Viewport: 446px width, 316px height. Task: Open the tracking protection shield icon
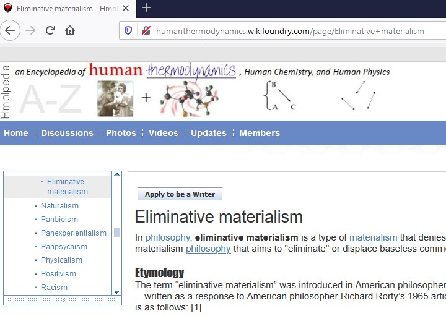128,30
